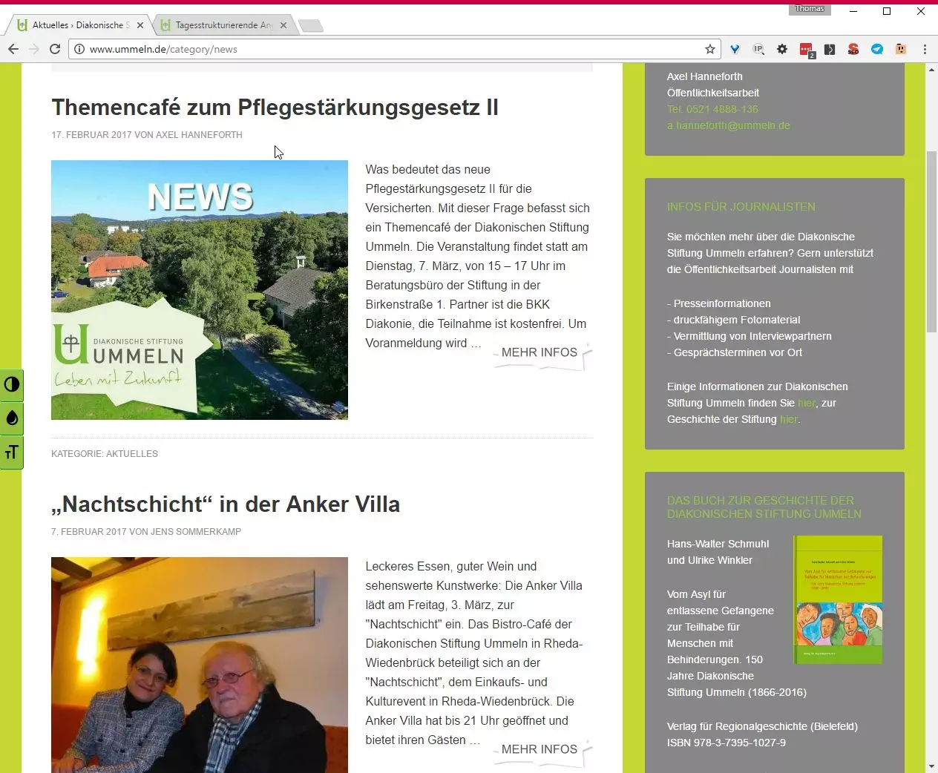Open author link AXEL HANNEFORTH
This screenshot has height=773, width=938.
199,135
